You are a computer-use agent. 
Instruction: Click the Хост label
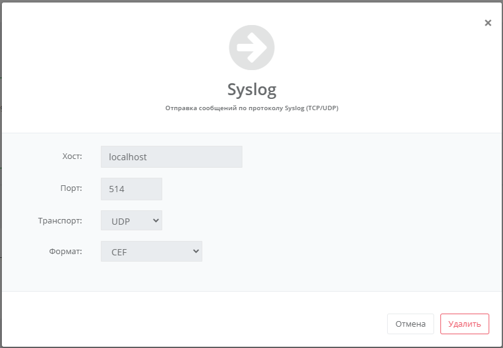[x=72, y=156]
